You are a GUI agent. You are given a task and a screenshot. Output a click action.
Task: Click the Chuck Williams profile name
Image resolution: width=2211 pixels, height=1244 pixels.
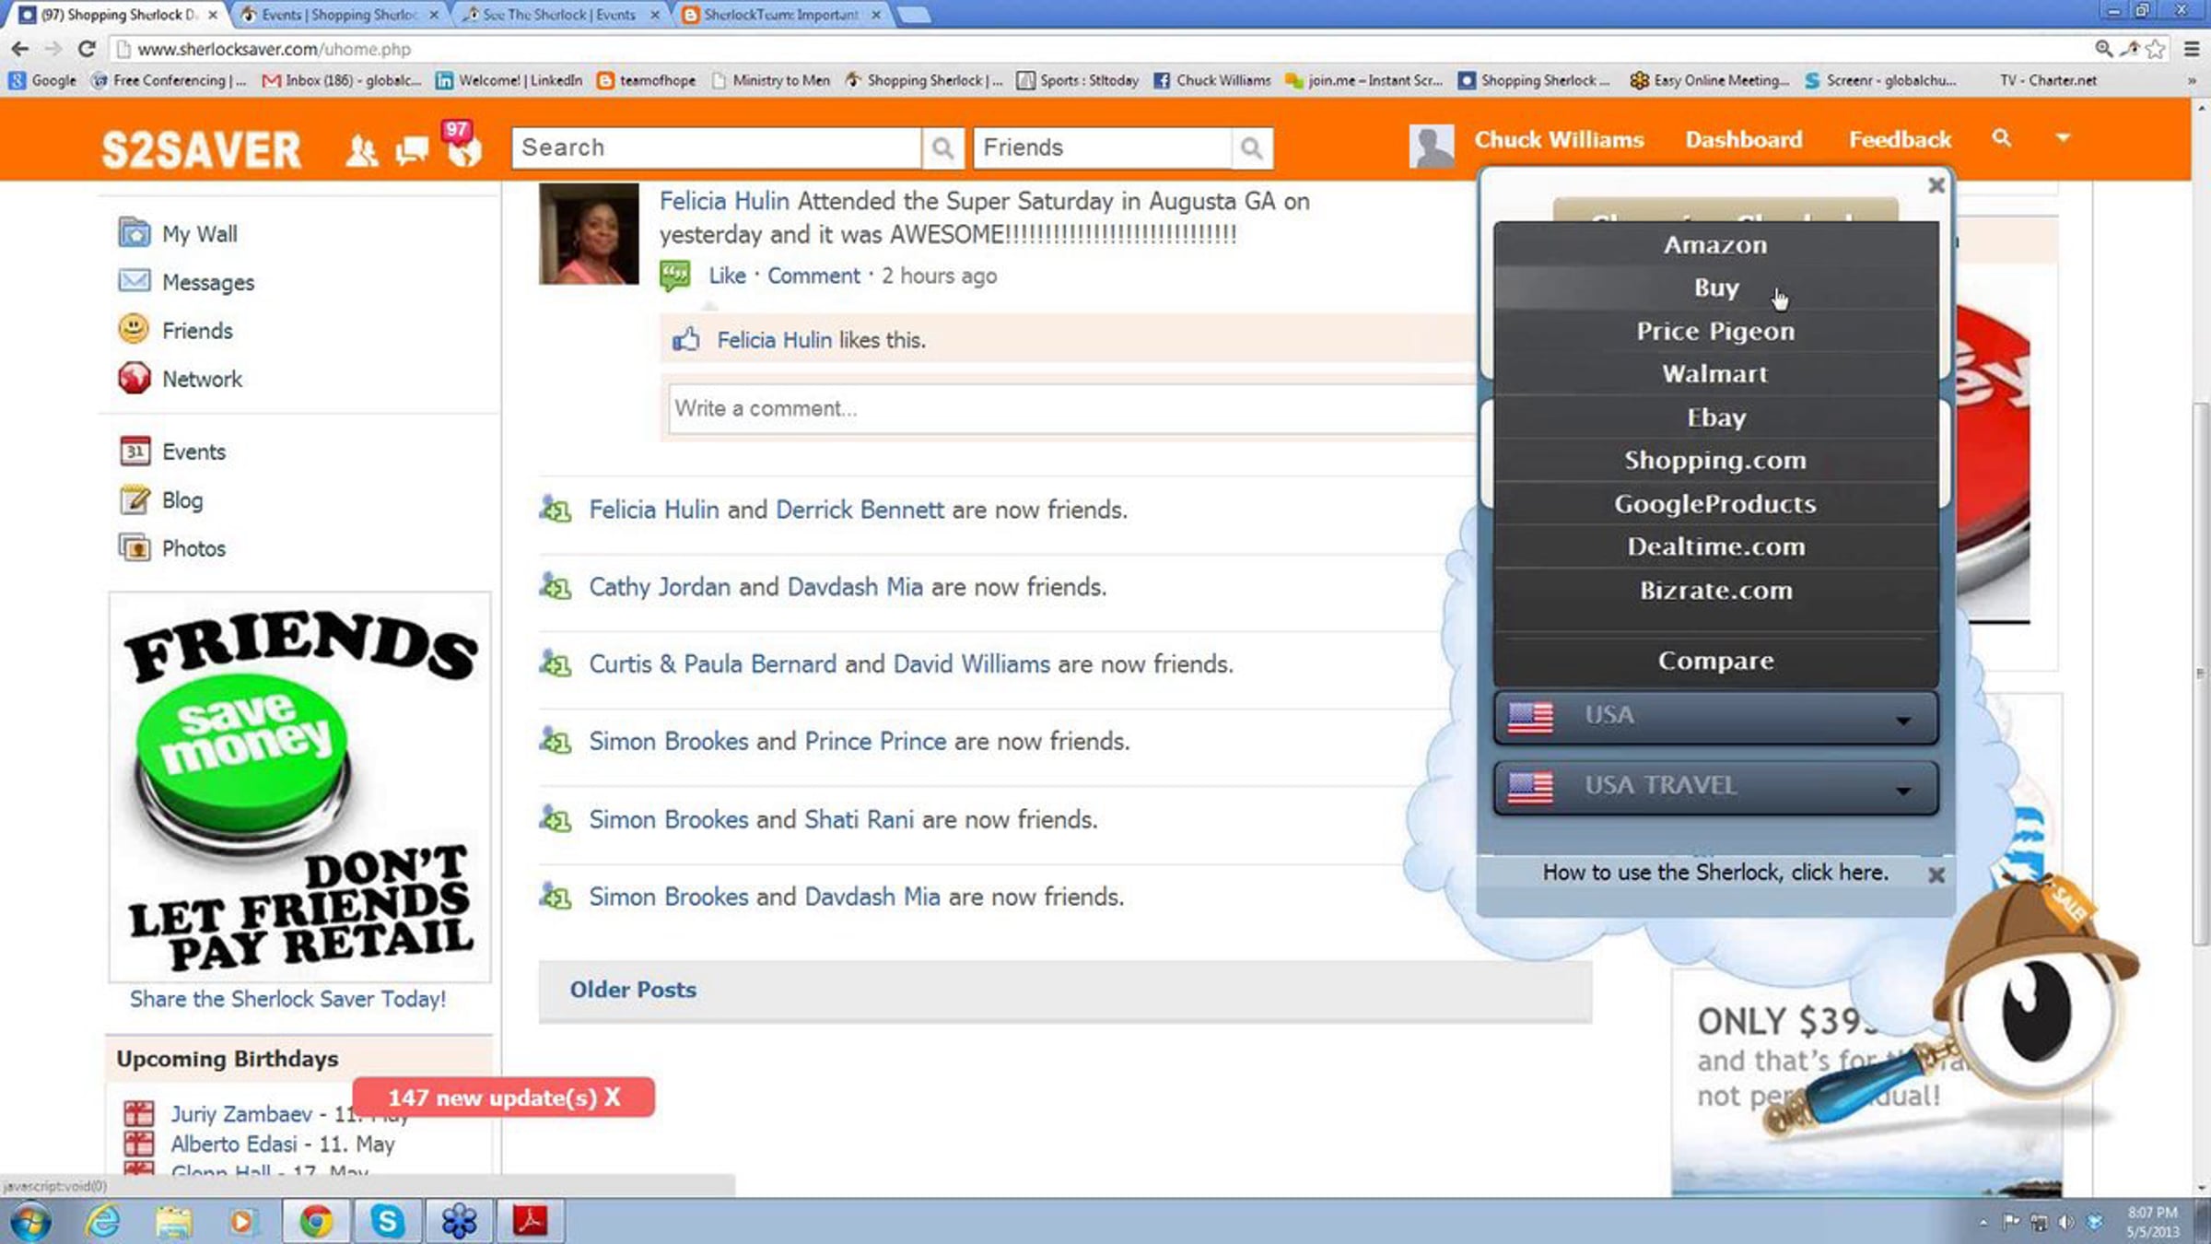1559,139
